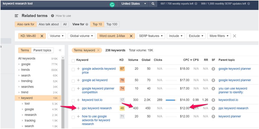Remove the Word count: 2-Max filter

click(x=131, y=36)
